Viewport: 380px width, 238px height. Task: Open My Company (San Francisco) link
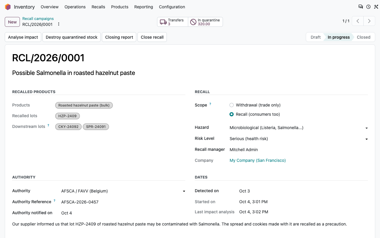258,160
